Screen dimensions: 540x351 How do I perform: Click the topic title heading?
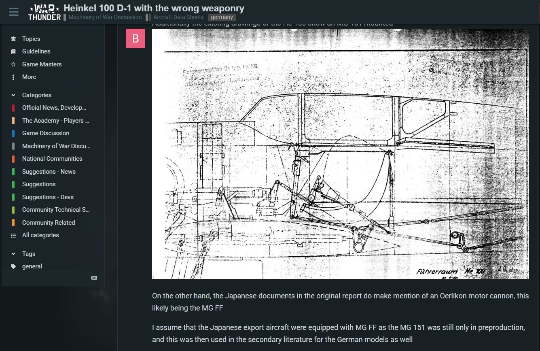click(154, 8)
